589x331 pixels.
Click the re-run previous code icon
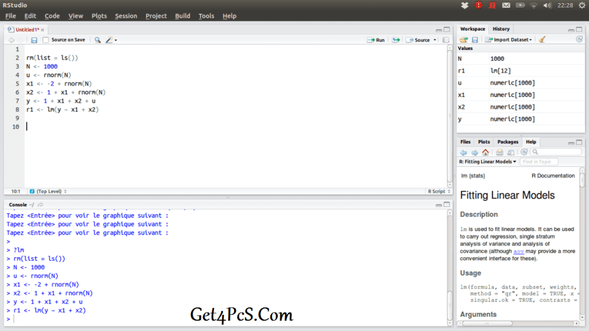tap(396, 40)
